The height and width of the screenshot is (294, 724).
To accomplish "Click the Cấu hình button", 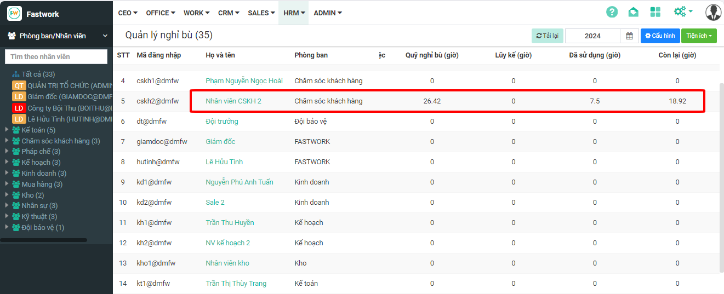I will coord(660,36).
